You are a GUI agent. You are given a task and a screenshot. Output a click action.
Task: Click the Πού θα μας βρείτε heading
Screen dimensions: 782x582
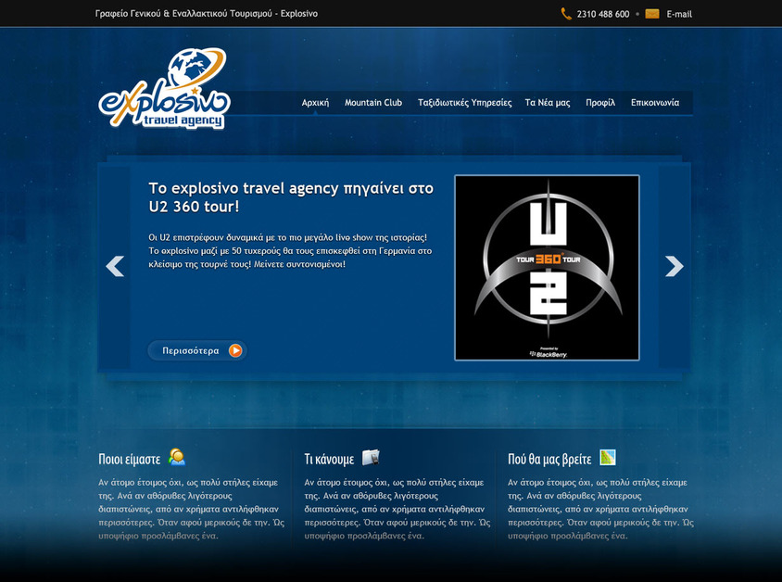click(x=549, y=459)
